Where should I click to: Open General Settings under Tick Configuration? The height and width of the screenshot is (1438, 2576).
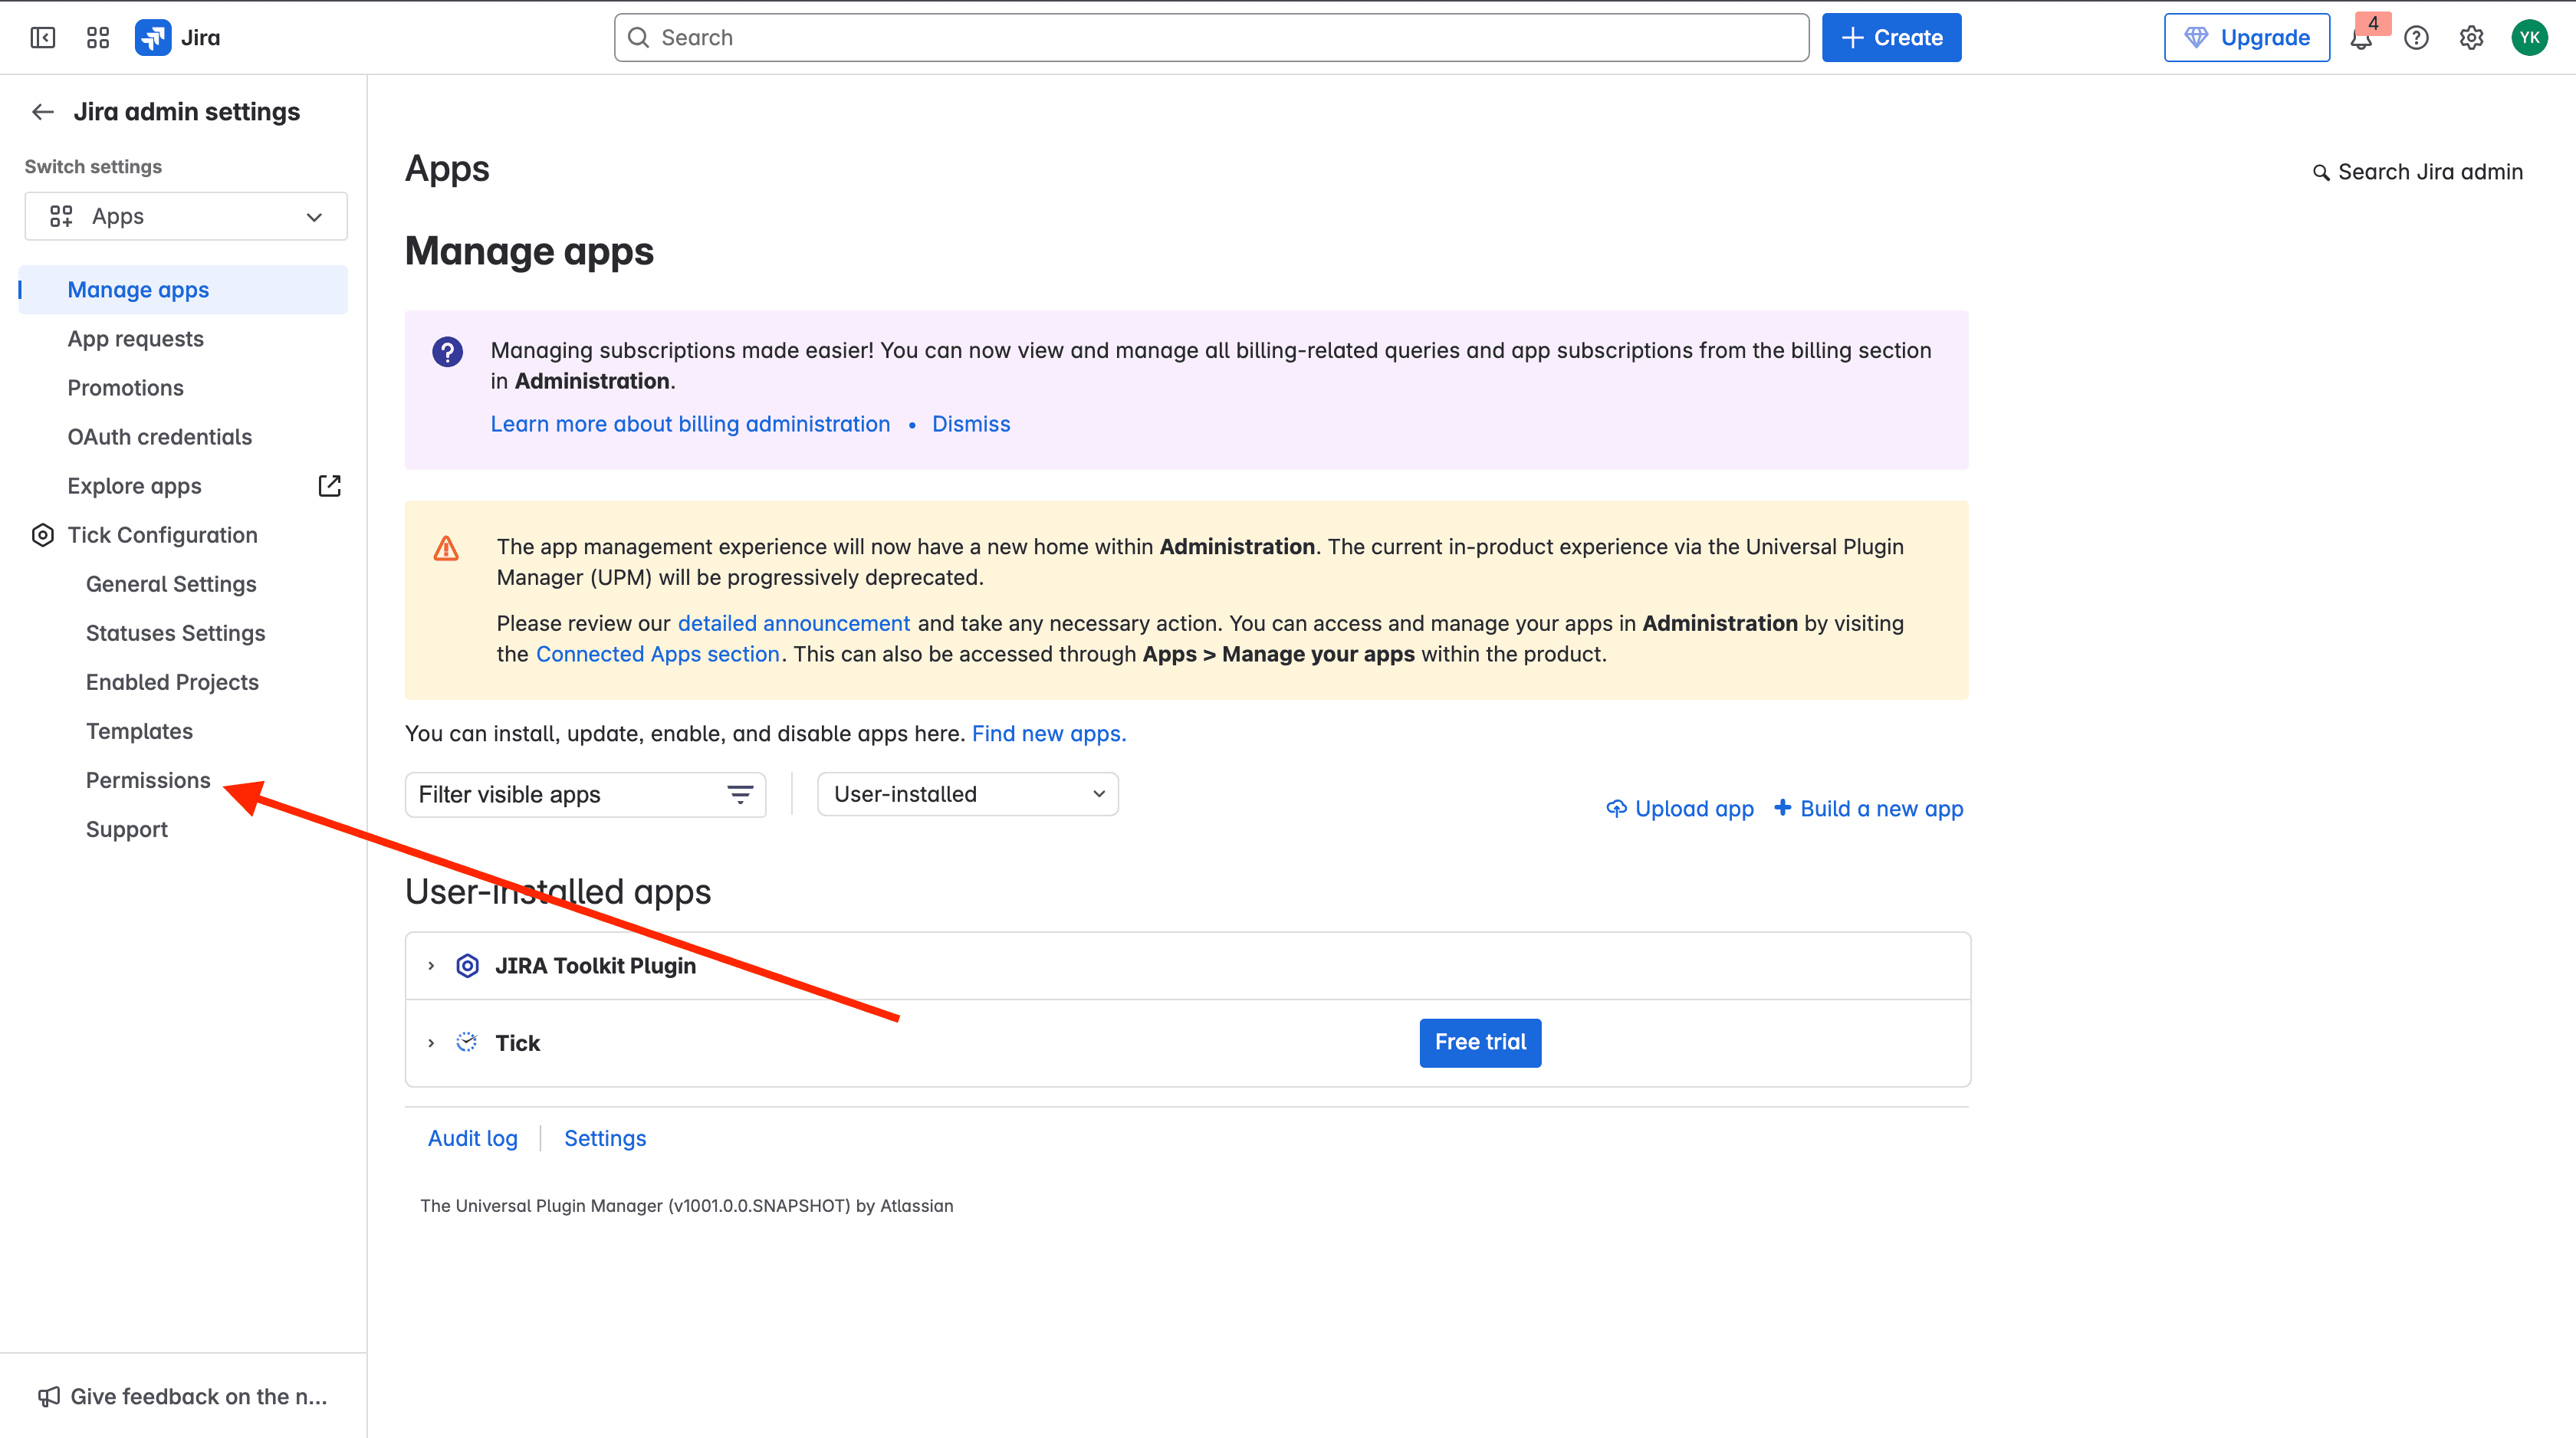pyautogui.click(x=171, y=584)
